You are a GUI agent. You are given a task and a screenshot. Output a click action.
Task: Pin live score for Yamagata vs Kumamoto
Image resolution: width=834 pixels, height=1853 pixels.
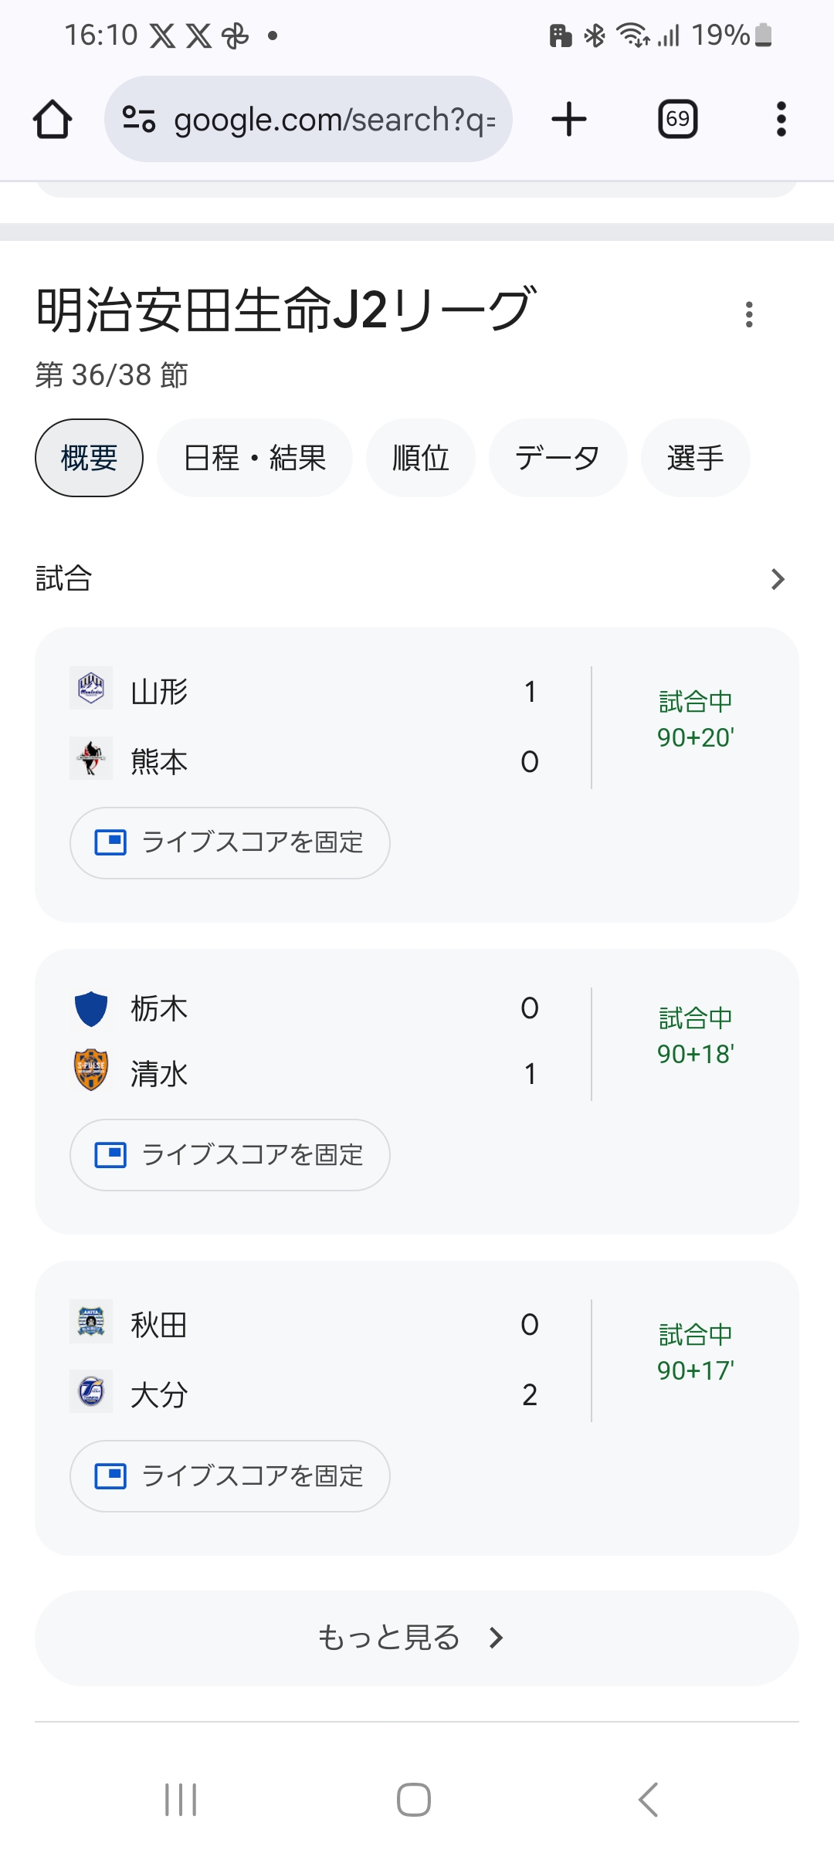tap(229, 843)
